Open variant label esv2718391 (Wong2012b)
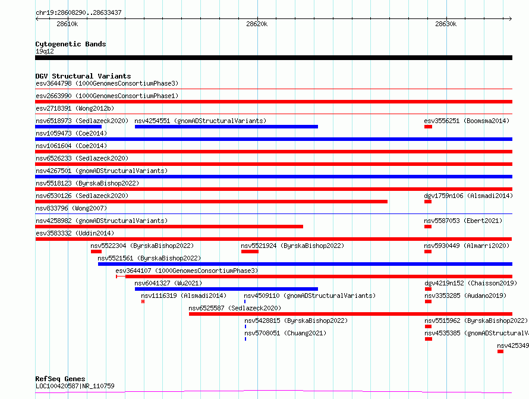This screenshot has height=399, width=529. click(75, 108)
